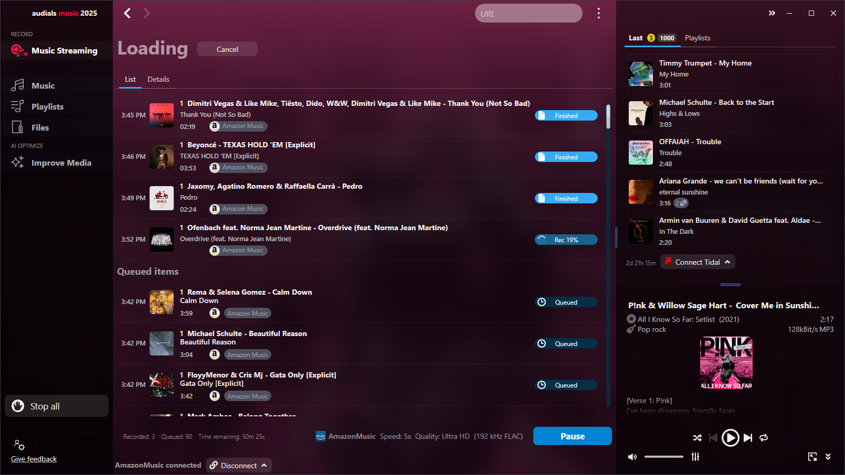Image resolution: width=845 pixels, height=475 pixels.
Task: Click the play button in the player
Action: pos(730,438)
